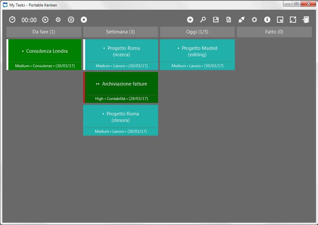Start the timer with the play button

coord(45,20)
